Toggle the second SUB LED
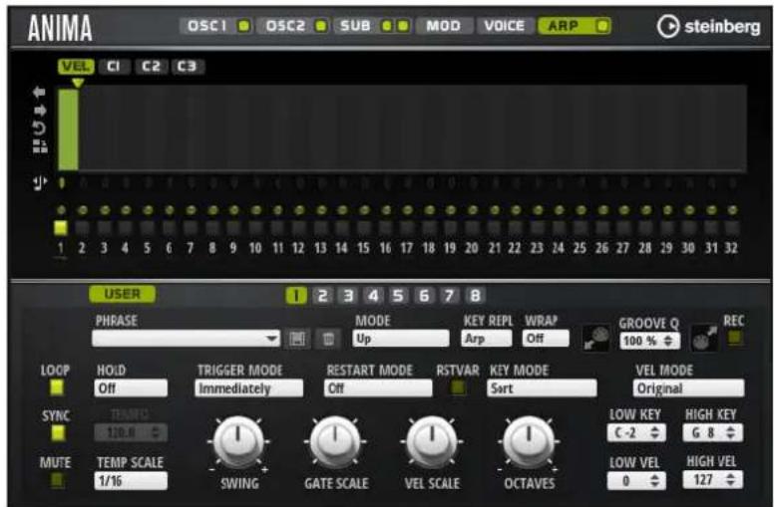Screen dimensions: 774x507 tap(403, 26)
